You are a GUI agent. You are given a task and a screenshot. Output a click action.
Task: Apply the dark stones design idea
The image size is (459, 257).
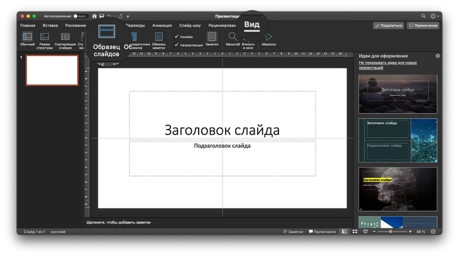pyautogui.click(x=398, y=94)
